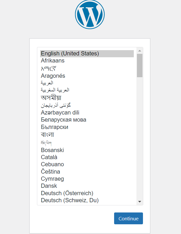Choose Bosanski language option
Image resolution: width=181 pixels, height=234 pixels.
[87, 150]
